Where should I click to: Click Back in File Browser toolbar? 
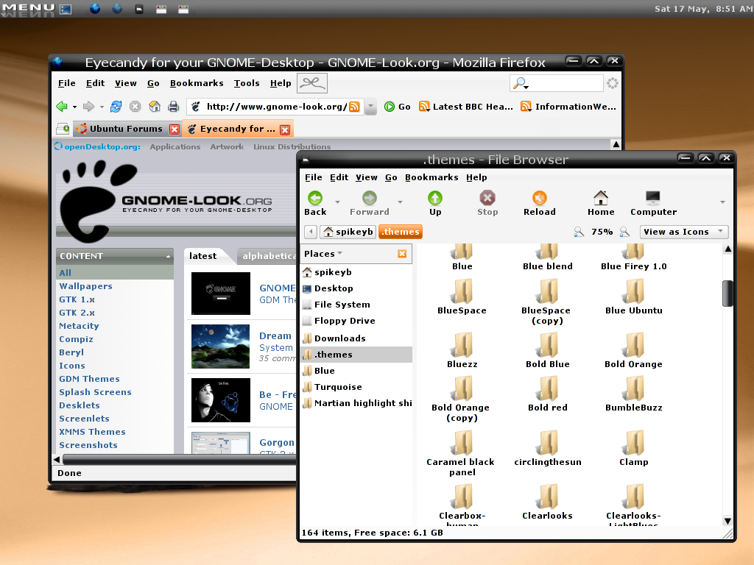(315, 203)
